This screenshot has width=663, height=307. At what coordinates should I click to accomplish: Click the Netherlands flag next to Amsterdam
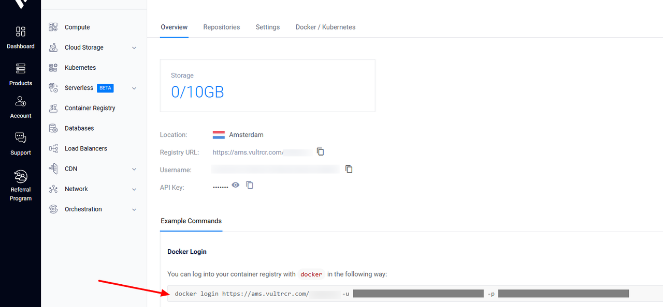[x=219, y=135]
